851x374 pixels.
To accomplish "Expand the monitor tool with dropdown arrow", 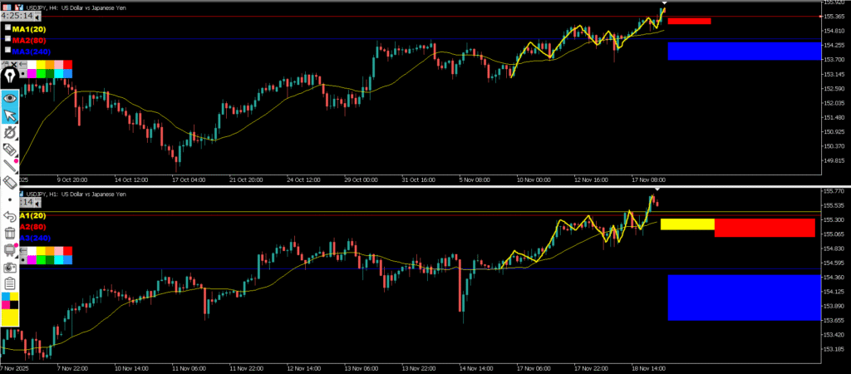I will (x=11, y=249).
